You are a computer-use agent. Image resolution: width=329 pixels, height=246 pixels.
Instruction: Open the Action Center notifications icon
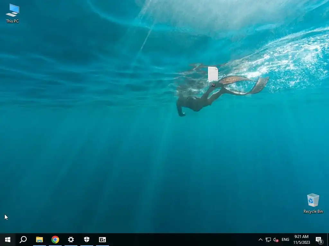tap(319, 240)
